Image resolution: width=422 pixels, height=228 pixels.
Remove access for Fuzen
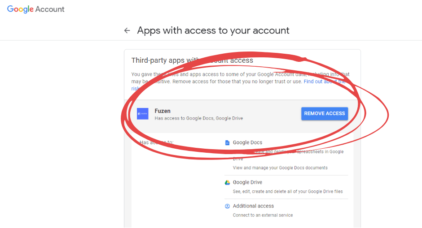point(325,114)
